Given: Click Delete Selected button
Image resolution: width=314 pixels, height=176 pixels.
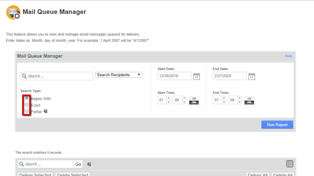Looking at the screenshot, I should click(x=72, y=174).
